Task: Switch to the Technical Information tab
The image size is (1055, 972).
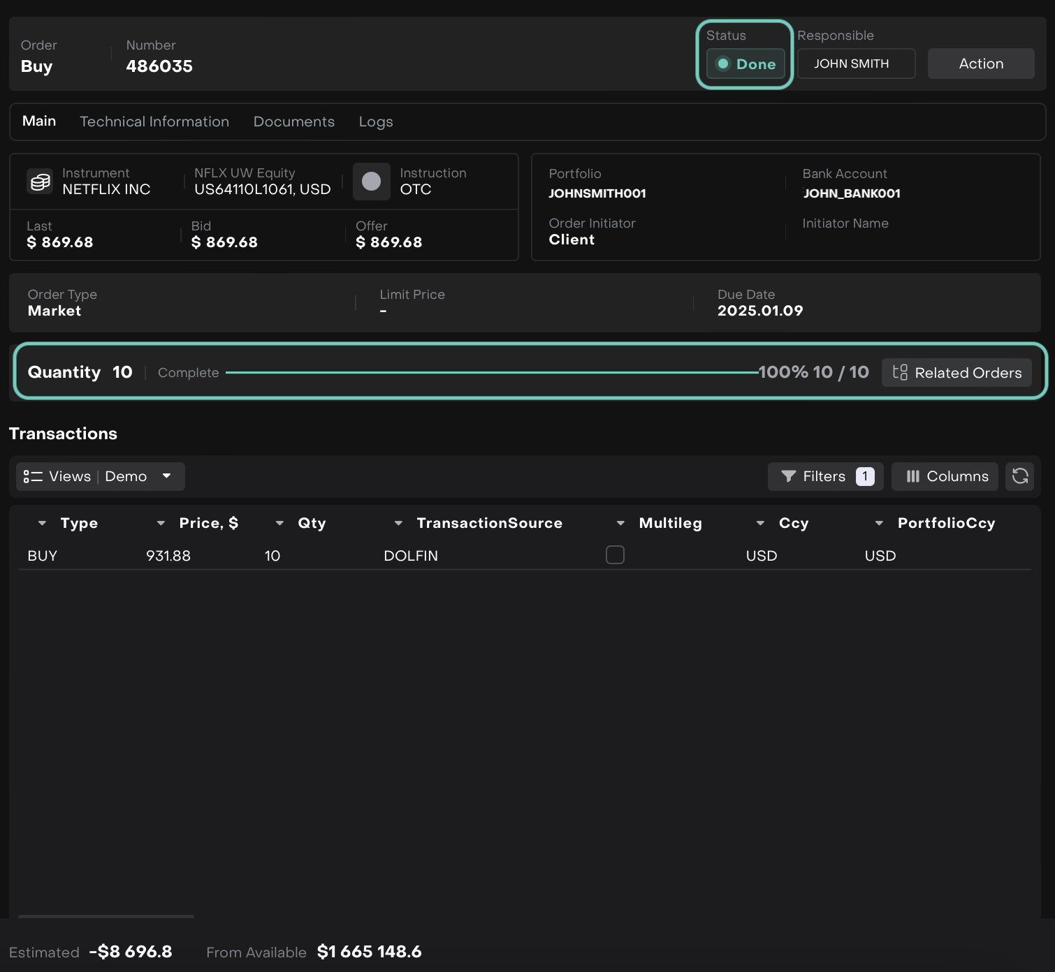Action: pos(154,121)
